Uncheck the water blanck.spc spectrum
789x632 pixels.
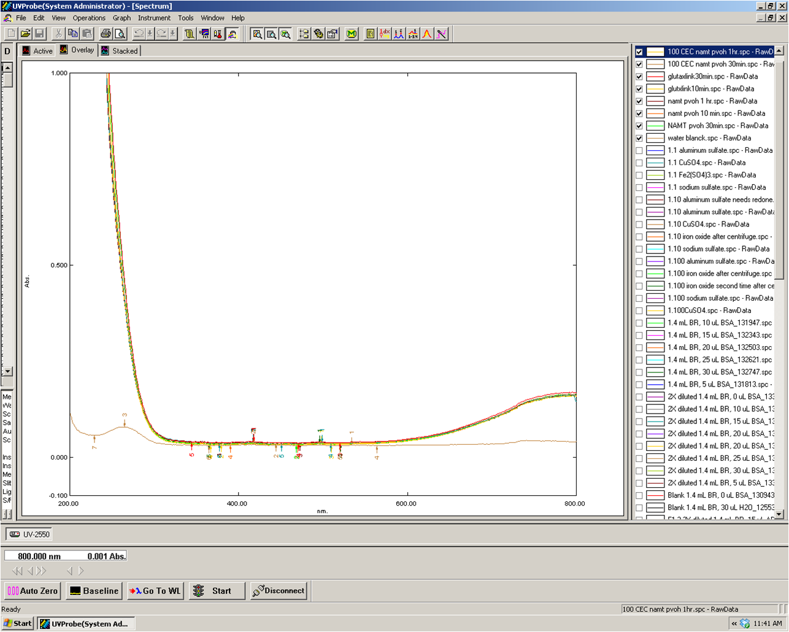tap(639, 138)
